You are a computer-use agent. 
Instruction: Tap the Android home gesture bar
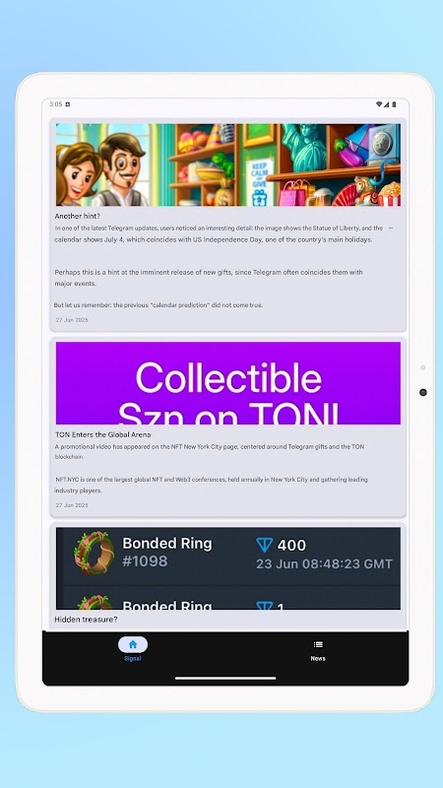225,678
